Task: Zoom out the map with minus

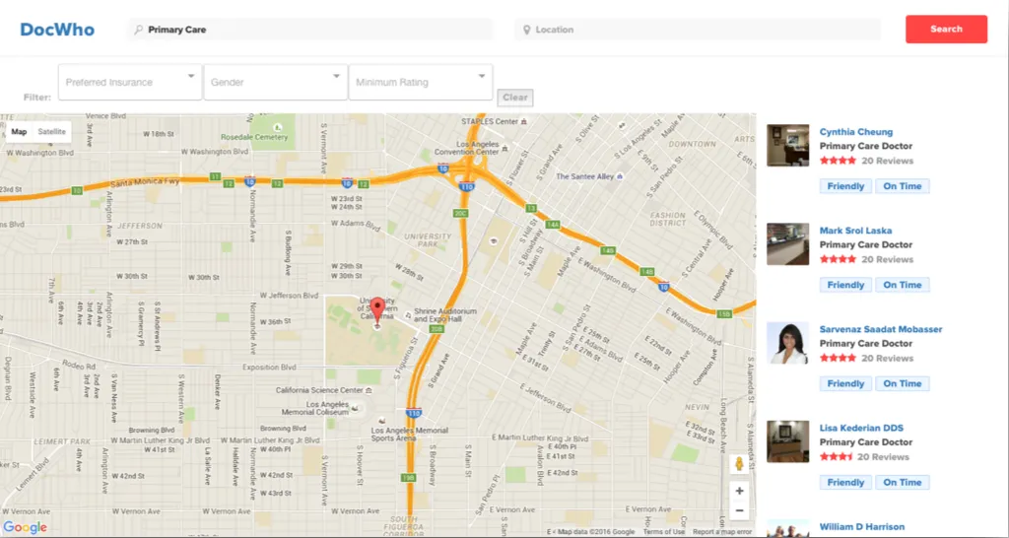Action: [x=739, y=511]
